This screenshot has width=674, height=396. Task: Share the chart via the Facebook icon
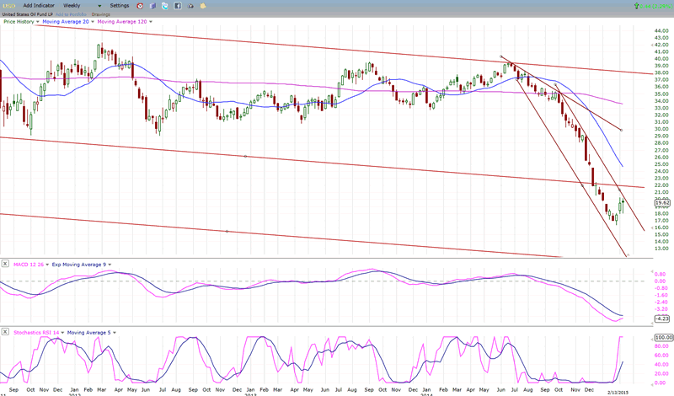(178, 6)
